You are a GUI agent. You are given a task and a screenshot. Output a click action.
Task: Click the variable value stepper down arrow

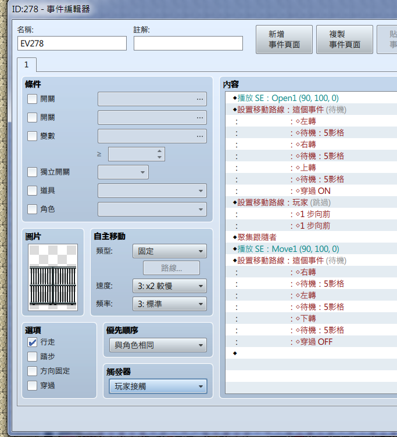coord(159,157)
